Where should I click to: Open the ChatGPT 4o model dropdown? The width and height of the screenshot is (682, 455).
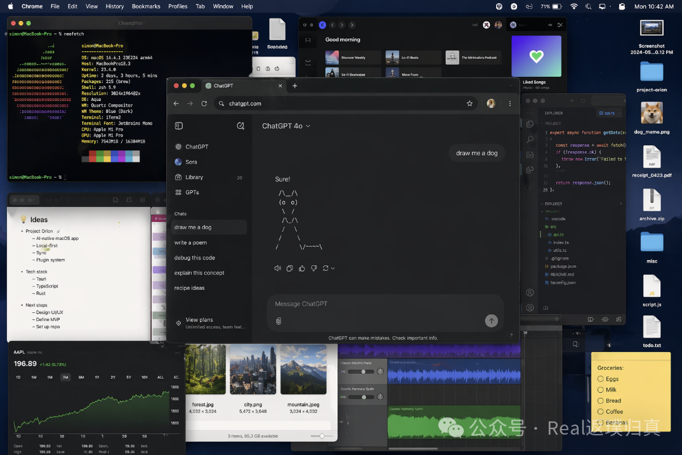click(x=286, y=126)
